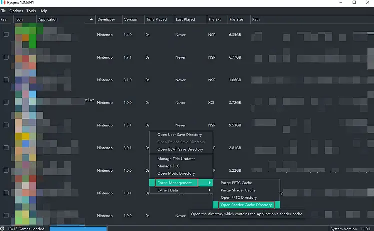
Task: Select Manage Title Updates
Action: [x=176, y=159]
